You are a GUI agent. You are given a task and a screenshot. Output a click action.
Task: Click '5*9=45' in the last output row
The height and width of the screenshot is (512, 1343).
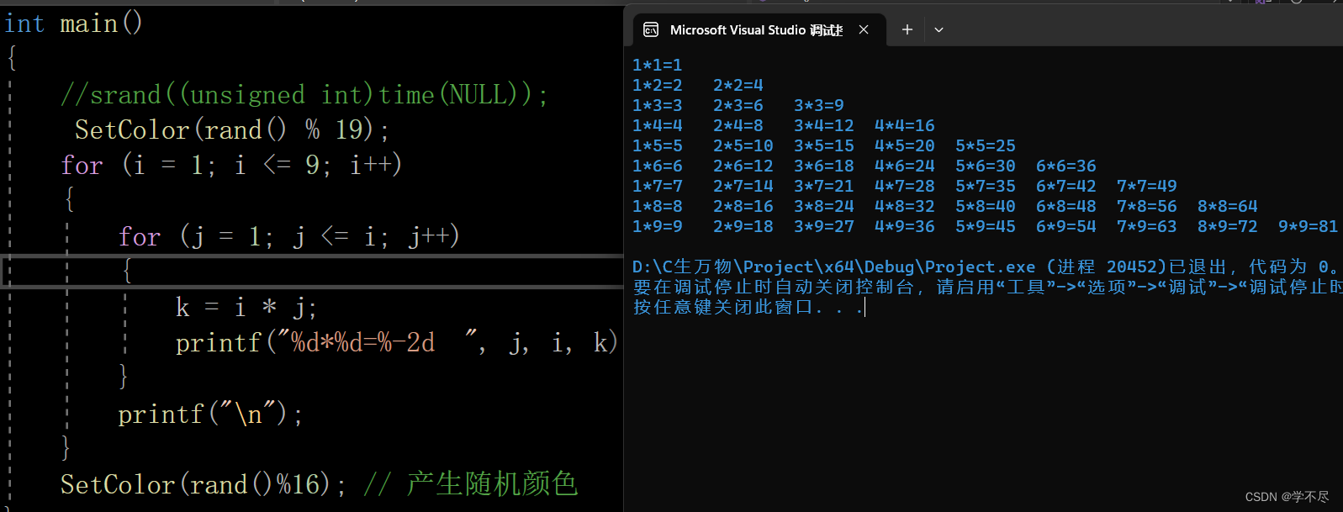pos(986,226)
